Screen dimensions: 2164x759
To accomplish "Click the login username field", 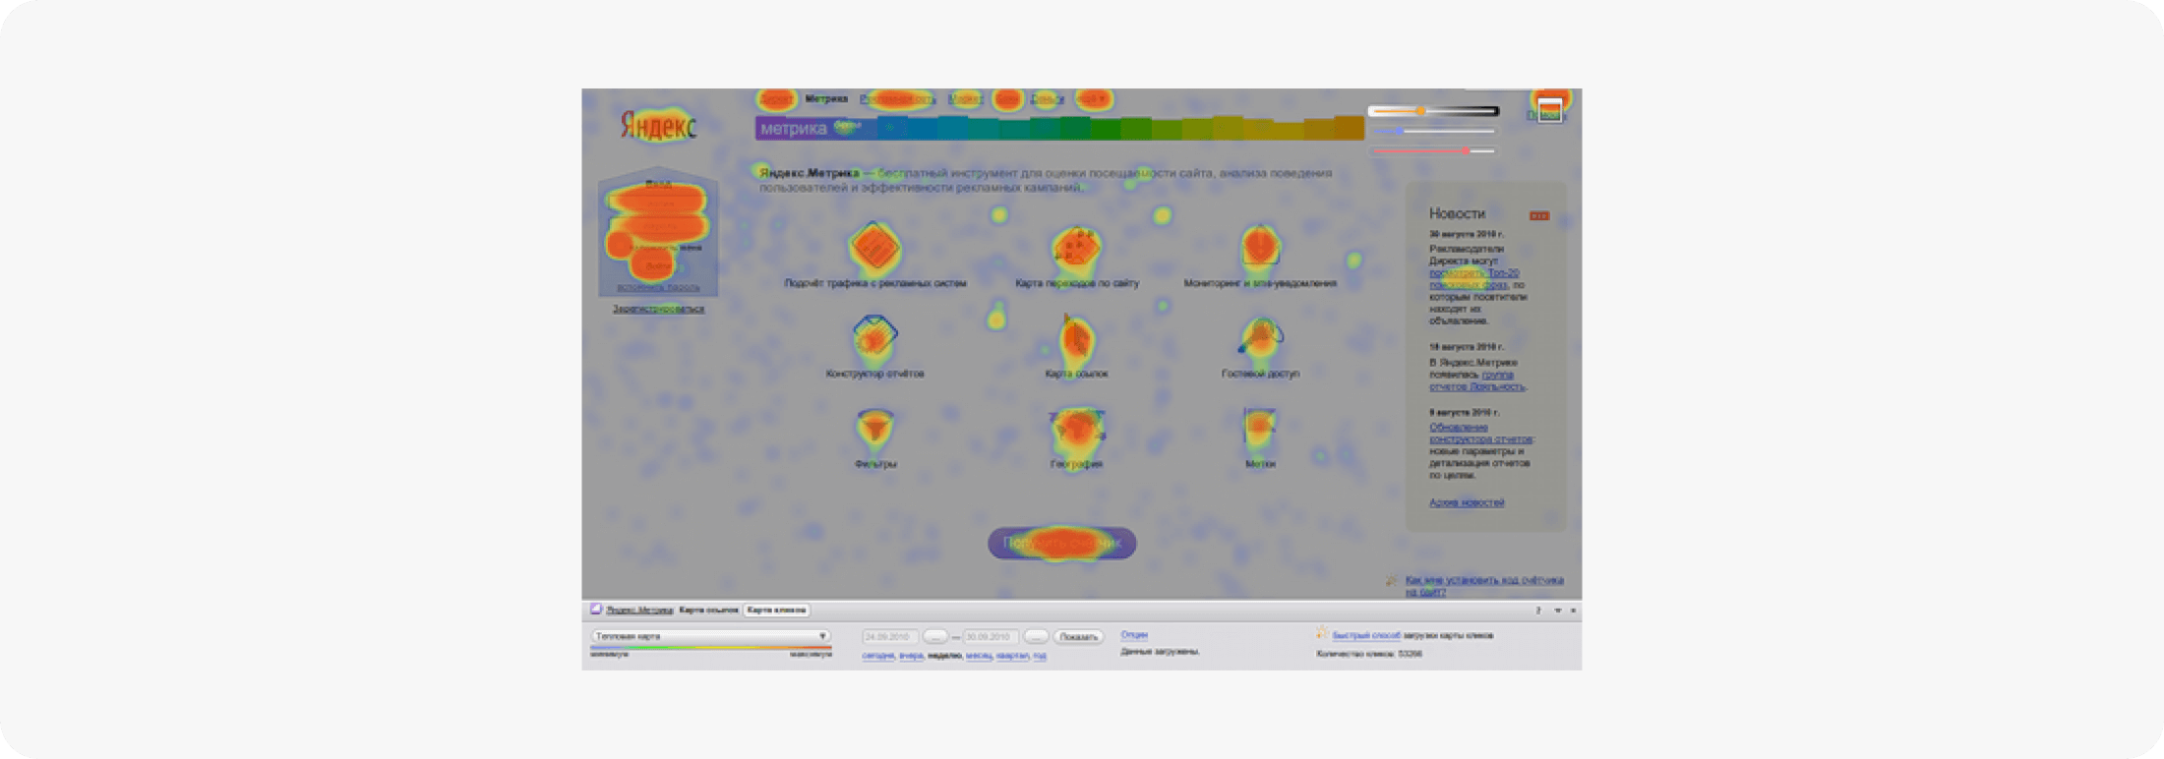I will (x=658, y=204).
